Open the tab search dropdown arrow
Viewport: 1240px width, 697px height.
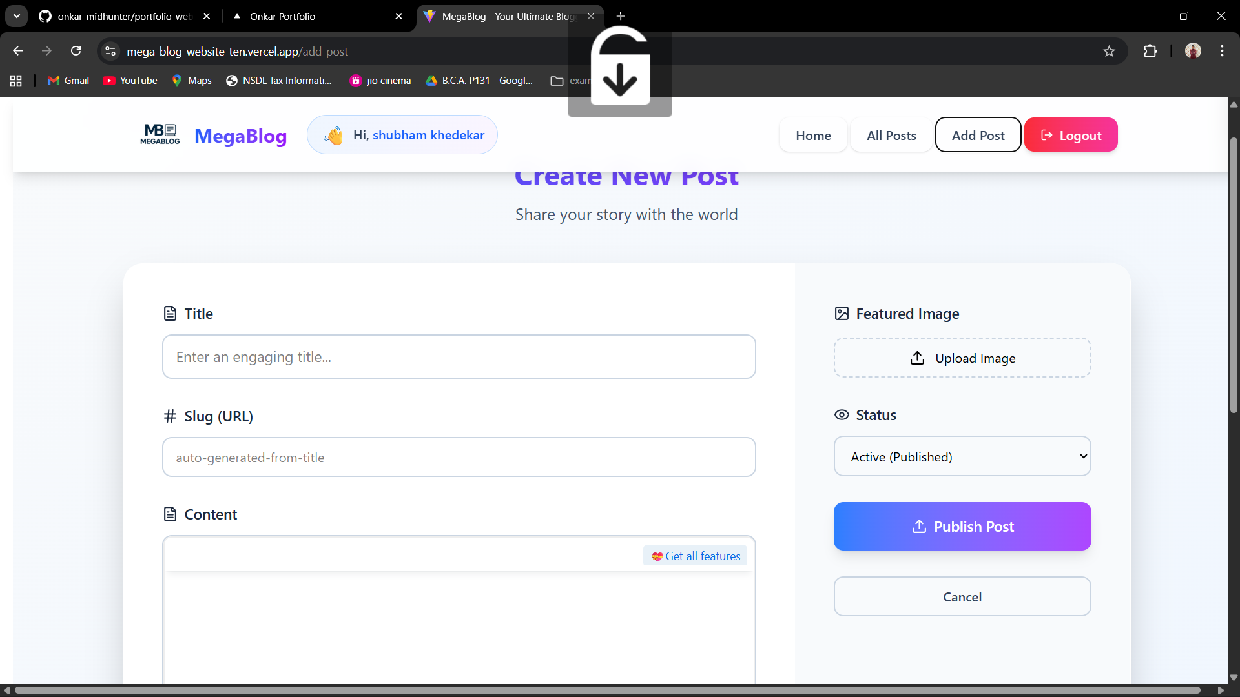tap(17, 16)
